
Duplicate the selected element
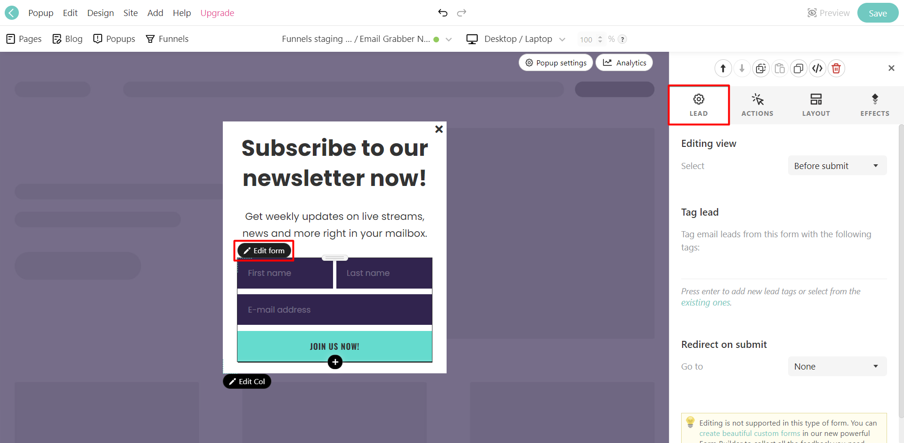coord(798,68)
